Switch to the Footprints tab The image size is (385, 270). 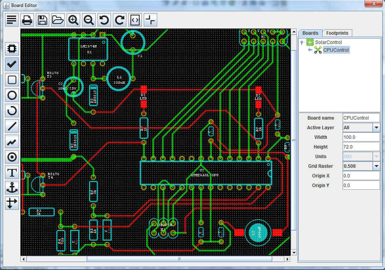(337, 33)
